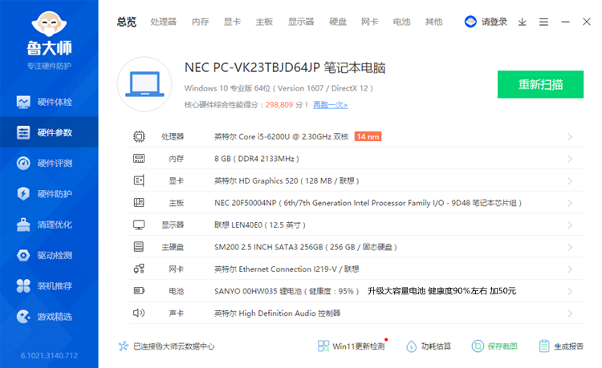Image resolution: width=602 pixels, height=368 pixels.
Task: Open 硬件评测 in the sidebar
Action: click(49, 164)
